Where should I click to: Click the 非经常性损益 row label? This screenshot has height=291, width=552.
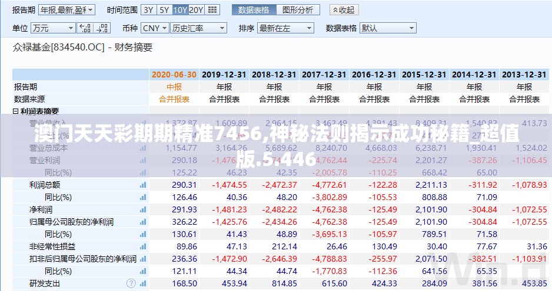click(x=52, y=246)
